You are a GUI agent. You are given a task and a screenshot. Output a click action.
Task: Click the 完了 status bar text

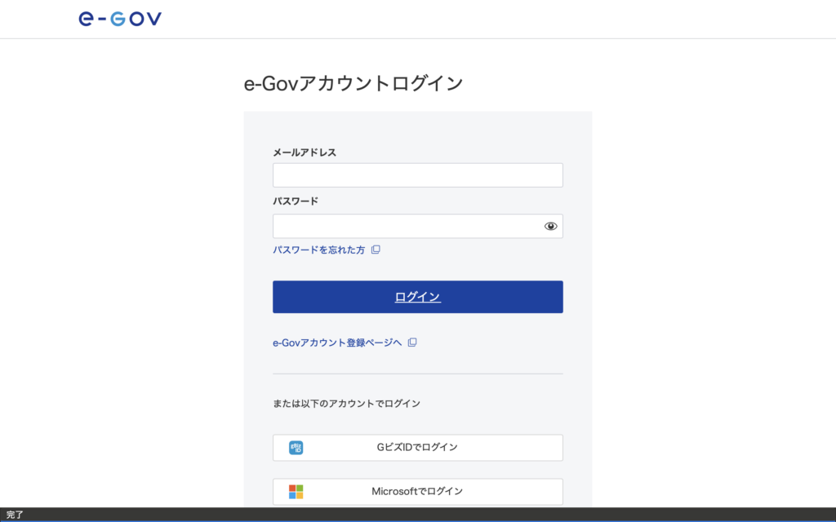(15, 515)
